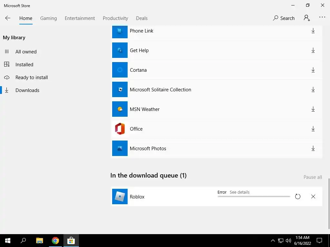330x247 pixels.
Task: Go back with the back arrow
Action: click(8, 18)
